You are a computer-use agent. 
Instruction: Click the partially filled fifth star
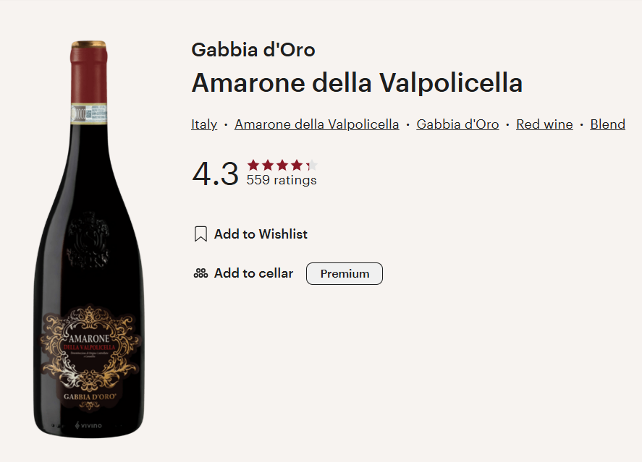(x=311, y=165)
